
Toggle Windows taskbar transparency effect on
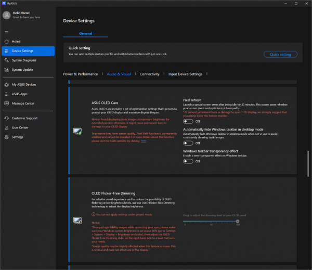pyautogui.click(x=188, y=161)
